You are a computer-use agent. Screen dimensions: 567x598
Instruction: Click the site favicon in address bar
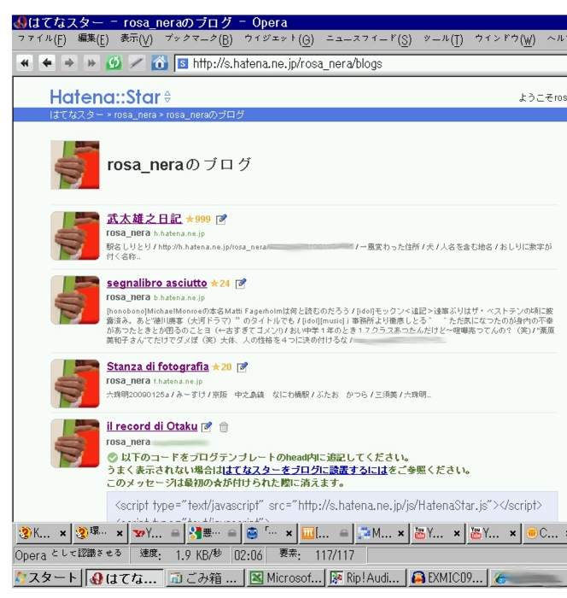(183, 63)
